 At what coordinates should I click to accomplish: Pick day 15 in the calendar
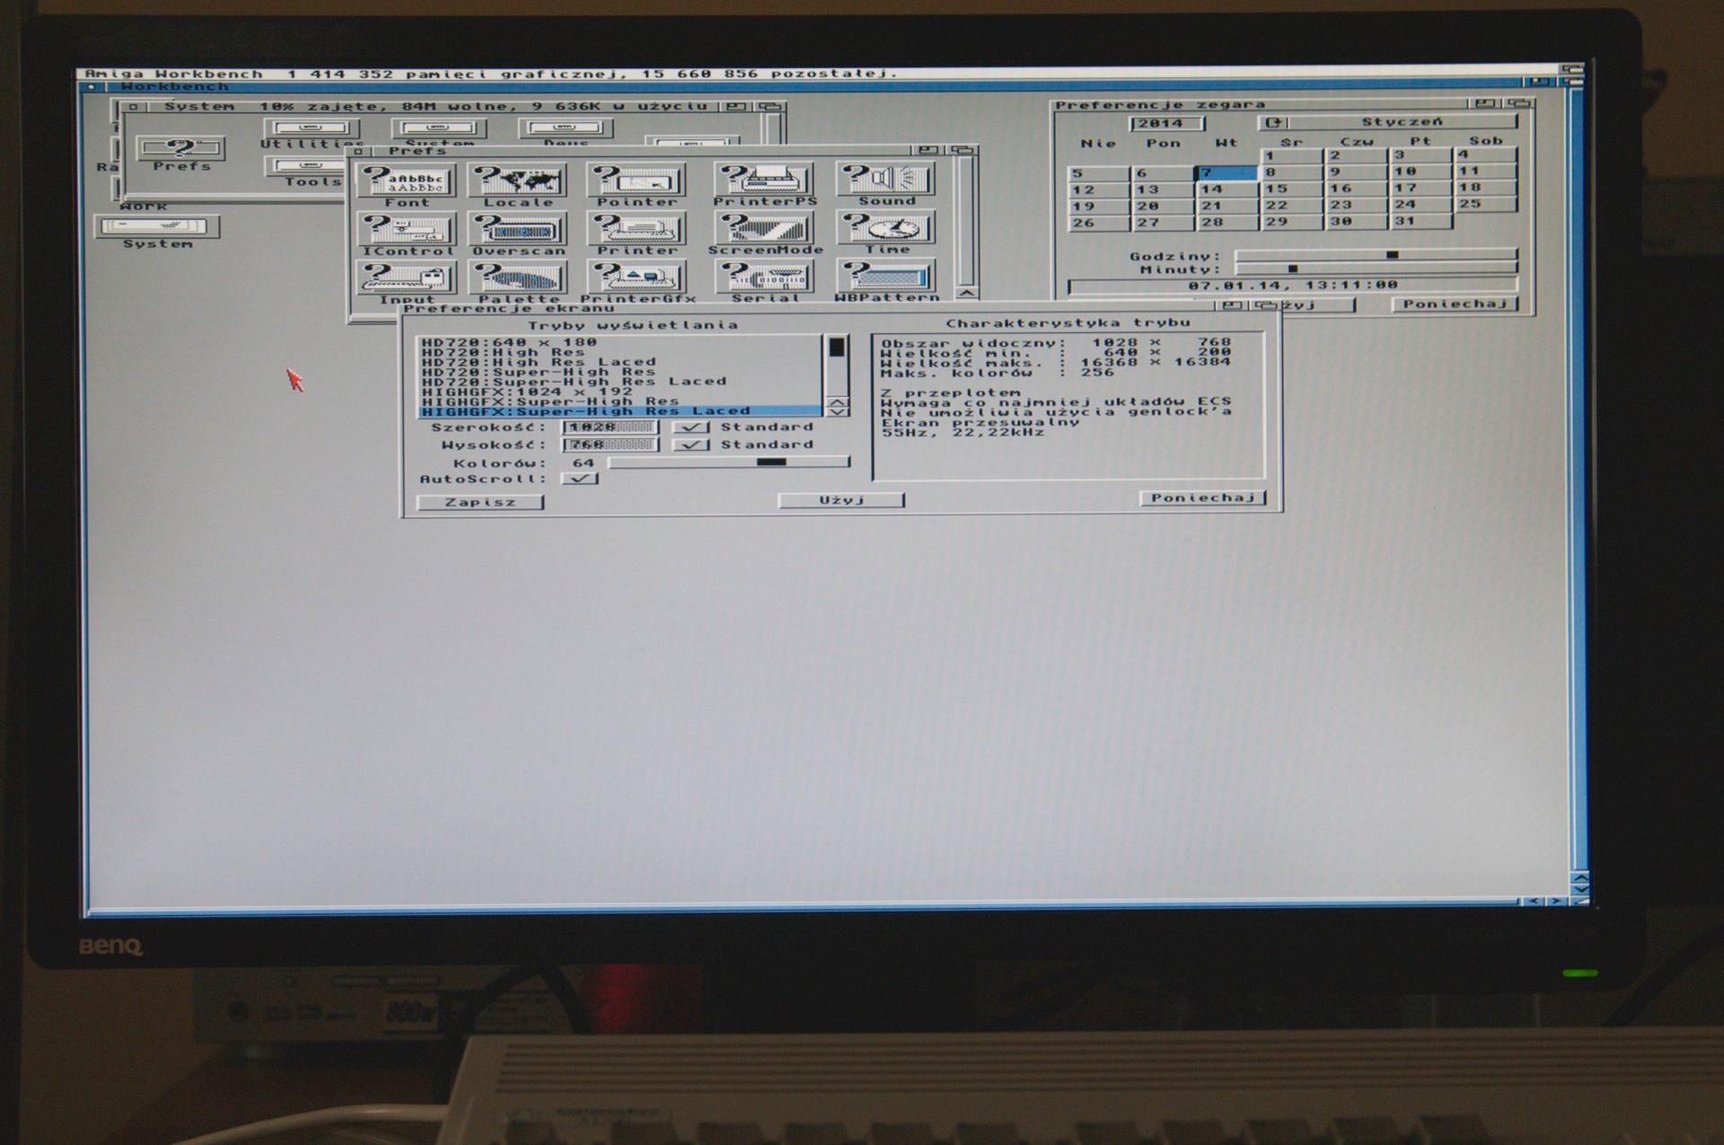pyautogui.click(x=1291, y=189)
